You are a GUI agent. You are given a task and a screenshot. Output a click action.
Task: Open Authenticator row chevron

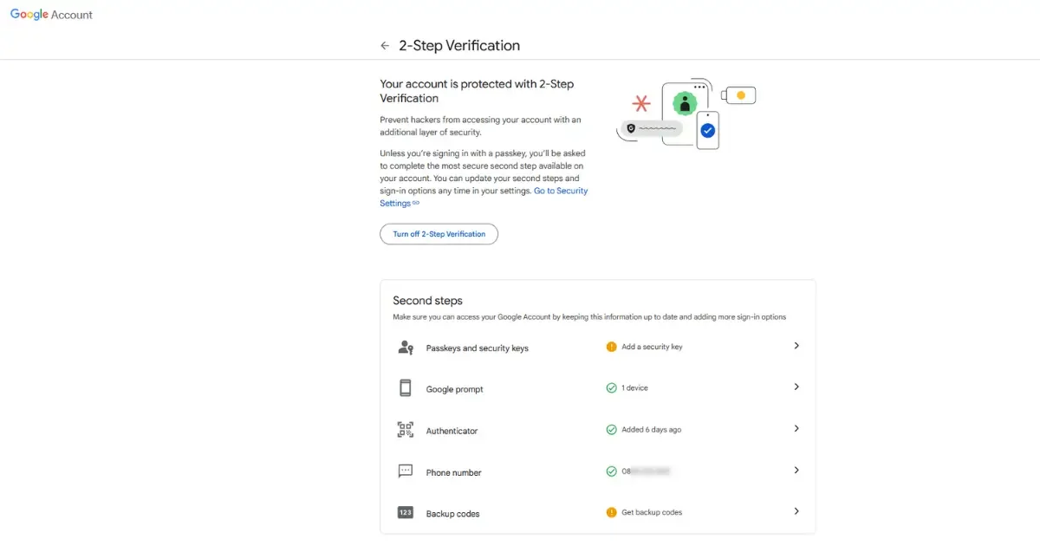tap(796, 429)
